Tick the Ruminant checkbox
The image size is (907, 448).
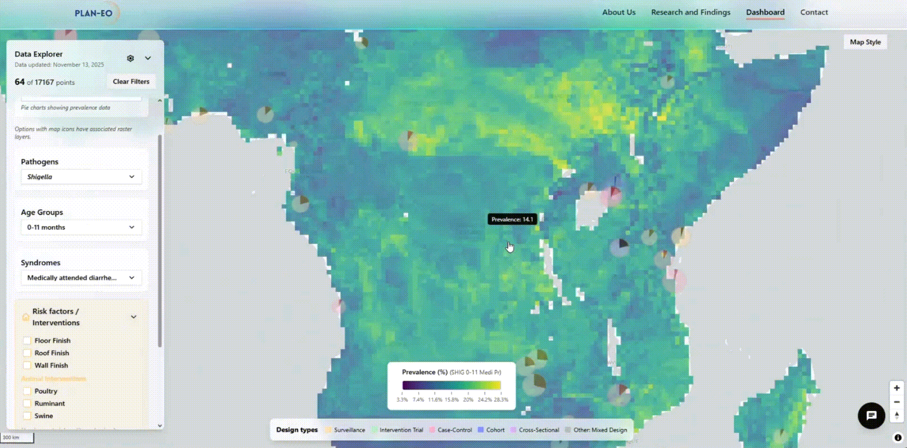coord(27,403)
